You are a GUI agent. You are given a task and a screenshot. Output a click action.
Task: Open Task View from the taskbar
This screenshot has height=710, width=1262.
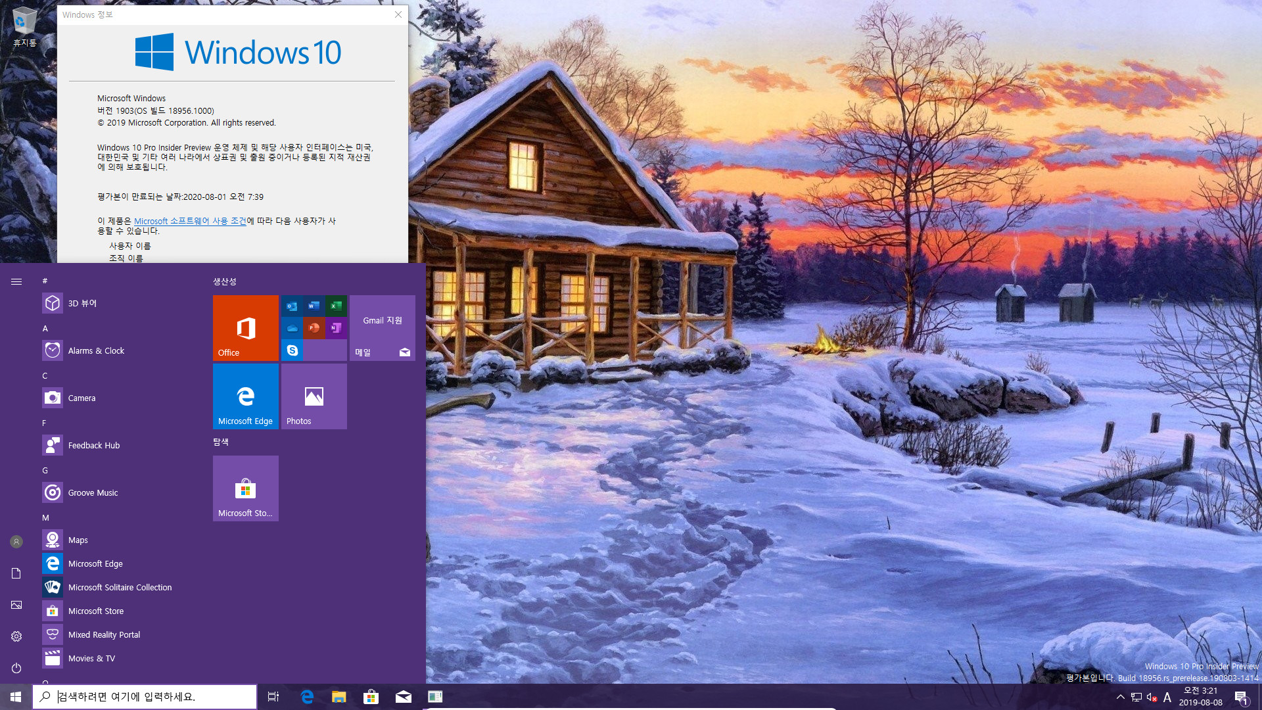pyautogui.click(x=273, y=697)
